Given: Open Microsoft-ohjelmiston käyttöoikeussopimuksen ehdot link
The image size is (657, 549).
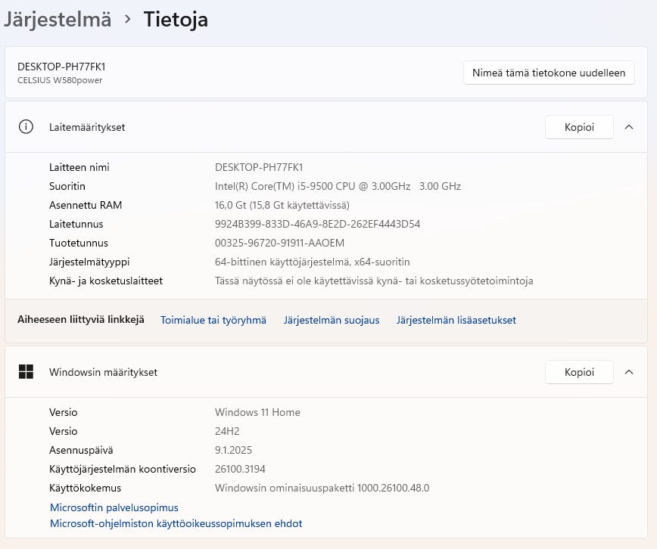Looking at the screenshot, I should (x=176, y=523).
